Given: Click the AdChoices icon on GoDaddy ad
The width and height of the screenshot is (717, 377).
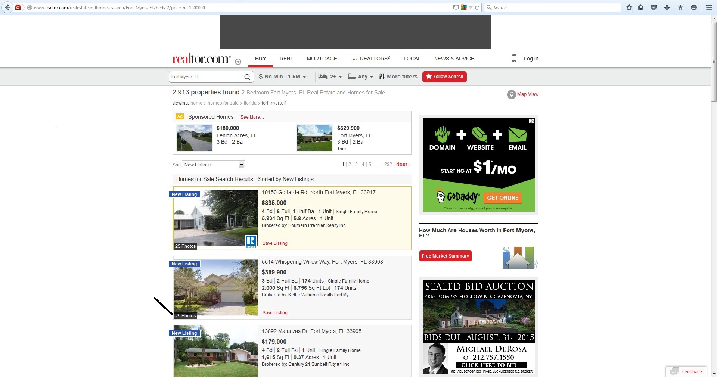Looking at the screenshot, I should 532,121.
